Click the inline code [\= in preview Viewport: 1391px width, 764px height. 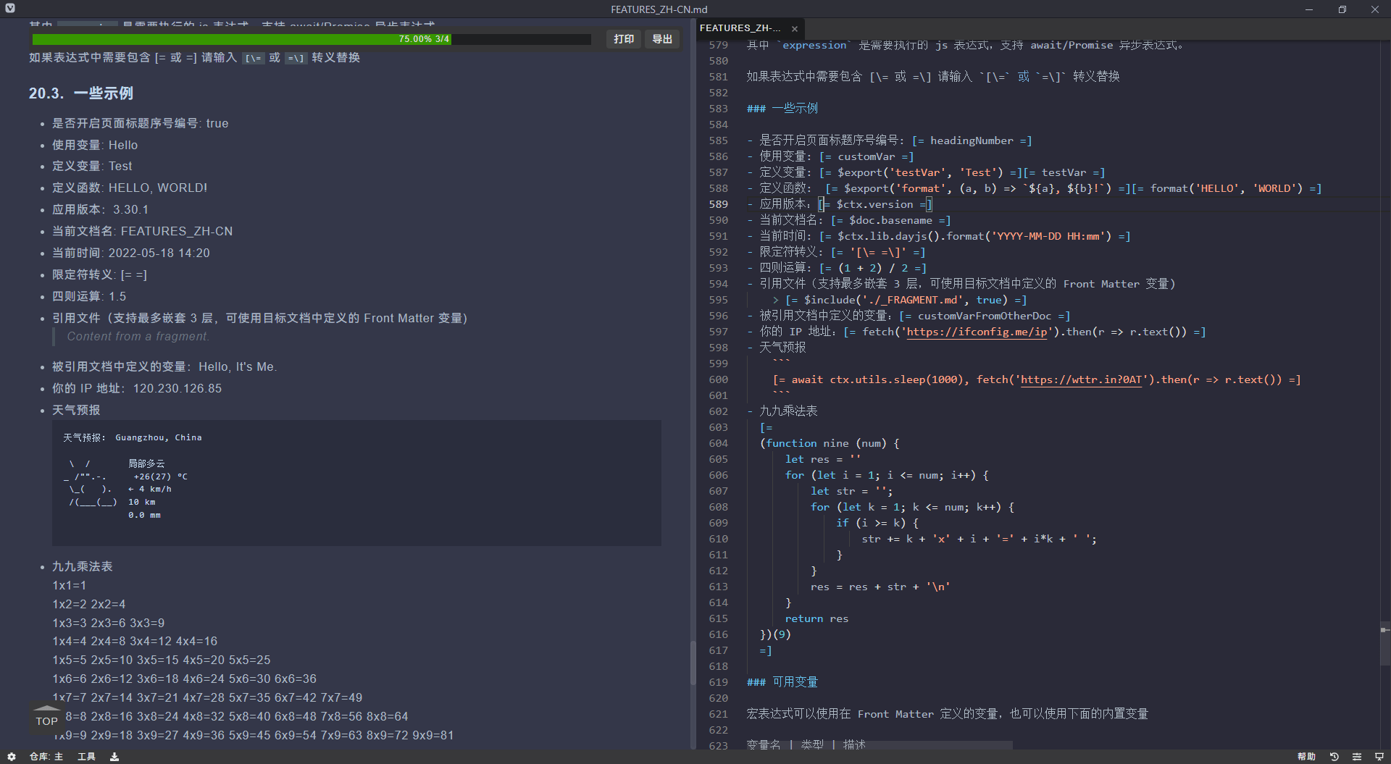pos(253,58)
